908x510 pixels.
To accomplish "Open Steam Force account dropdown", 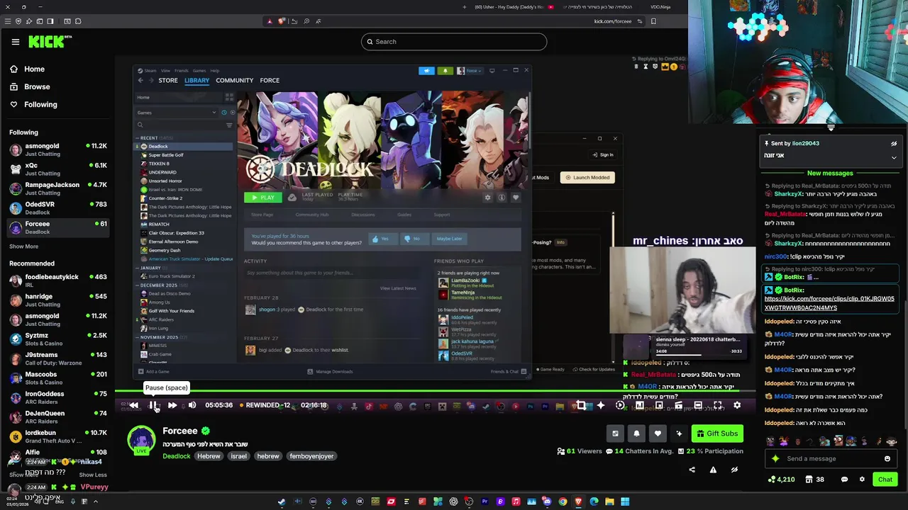I will point(470,71).
